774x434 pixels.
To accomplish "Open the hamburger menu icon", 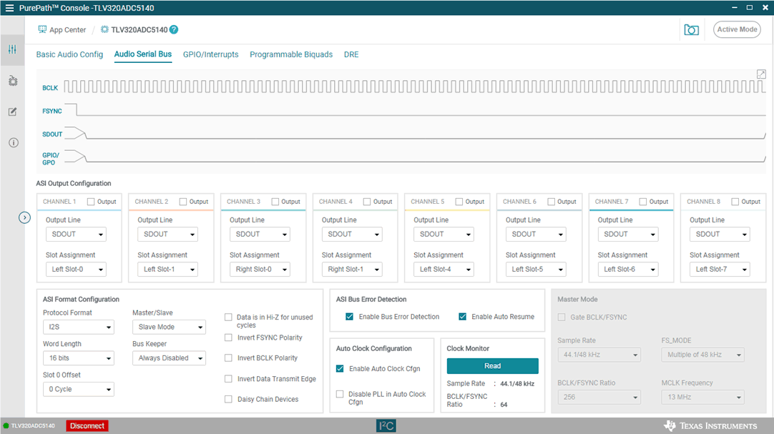I will pos(9,8).
